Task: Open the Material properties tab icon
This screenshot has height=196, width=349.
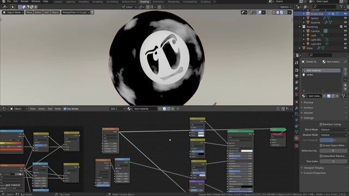Action: [x=297, y=138]
